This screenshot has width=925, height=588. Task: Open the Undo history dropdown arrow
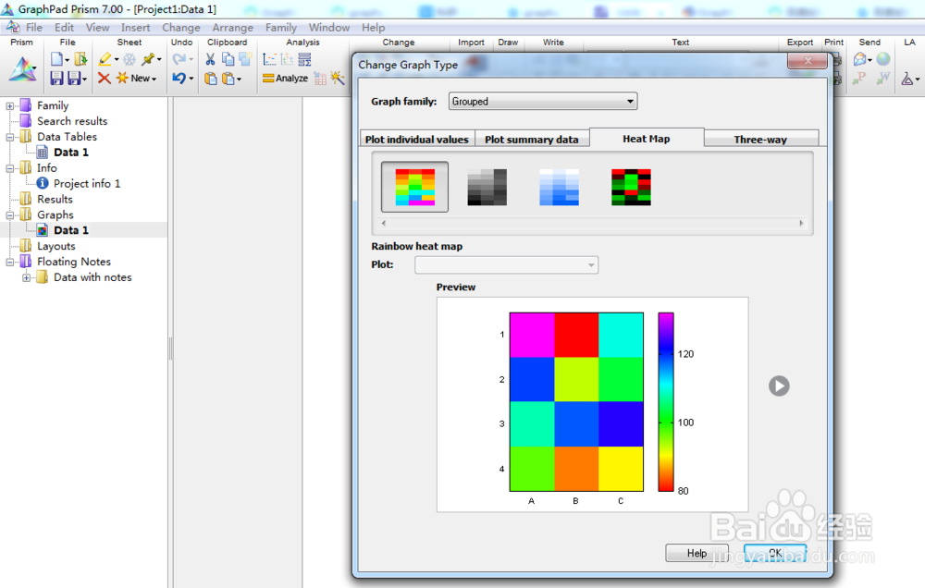(191, 79)
